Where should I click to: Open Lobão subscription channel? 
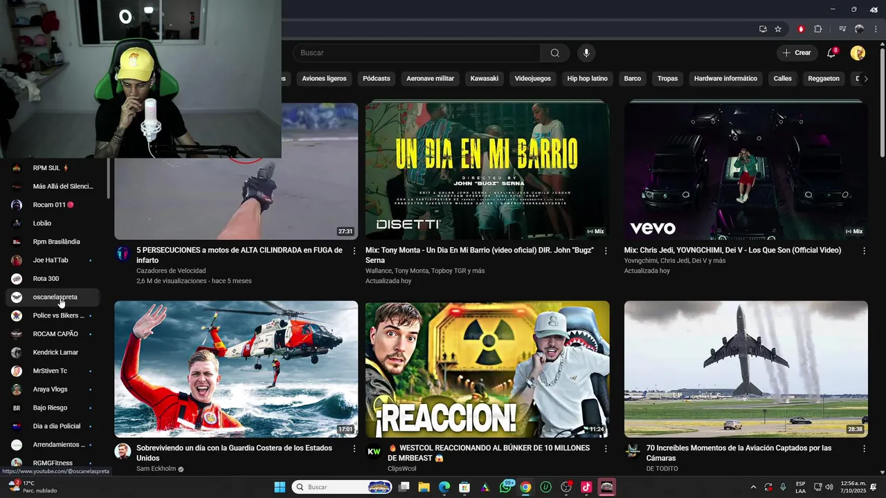click(53, 223)
